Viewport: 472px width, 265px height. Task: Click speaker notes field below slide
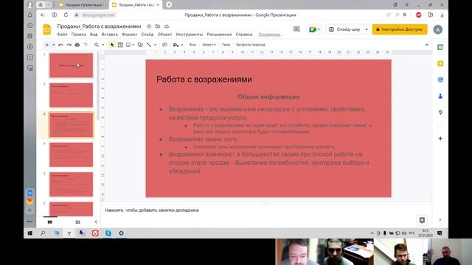point(266,211)
